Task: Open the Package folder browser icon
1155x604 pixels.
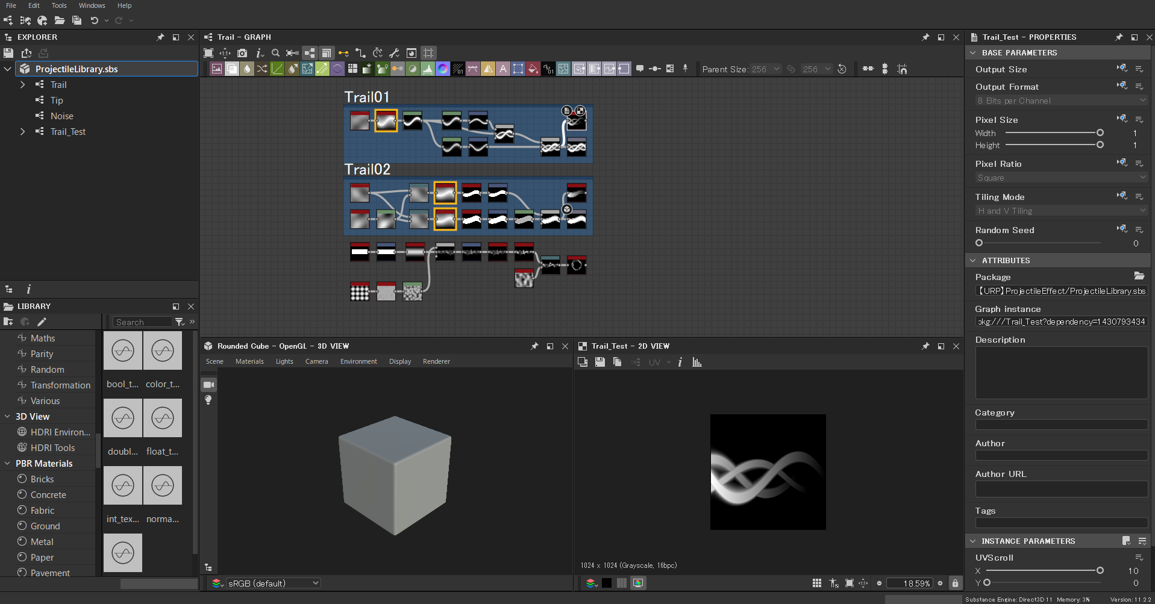Action: (1139, 276)
